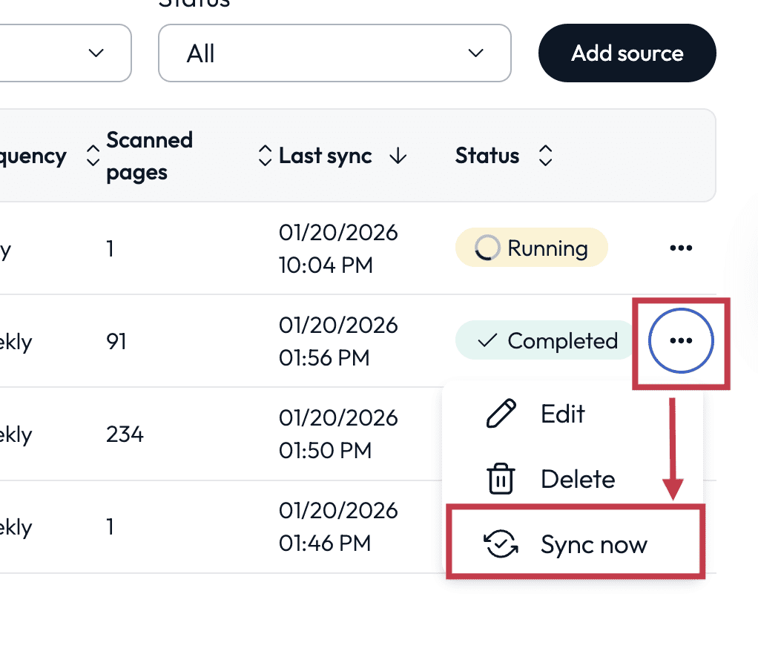Open more options for the Running row
Image resolution: width=758 pixels, height=648 pixels.
[x=681, y=248]
